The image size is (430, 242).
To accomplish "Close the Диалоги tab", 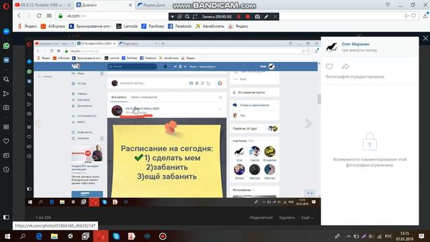I will pyautogui.click(x=130, y=5).
